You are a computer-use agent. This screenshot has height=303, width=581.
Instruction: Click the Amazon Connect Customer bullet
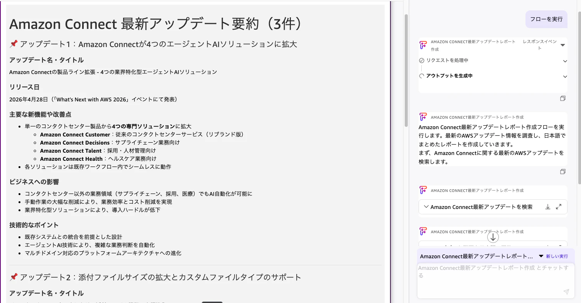(142, 135)
